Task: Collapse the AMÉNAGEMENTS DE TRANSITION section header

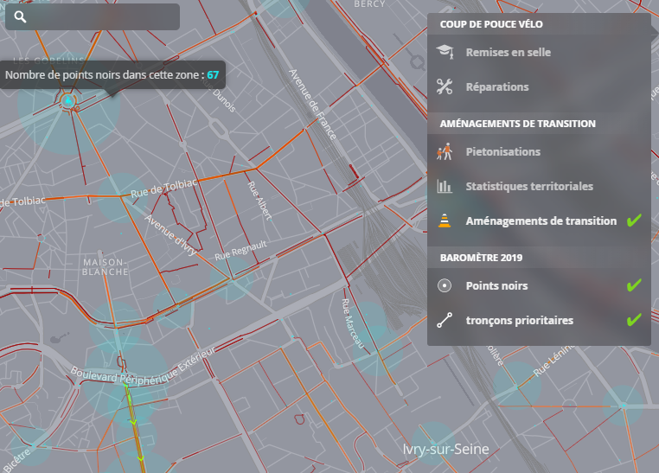Action: [517, 124]
